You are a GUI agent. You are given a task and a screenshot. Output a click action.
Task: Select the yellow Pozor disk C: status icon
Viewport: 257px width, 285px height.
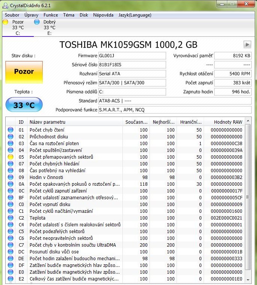pyautogui.click(x=5, y=22)
